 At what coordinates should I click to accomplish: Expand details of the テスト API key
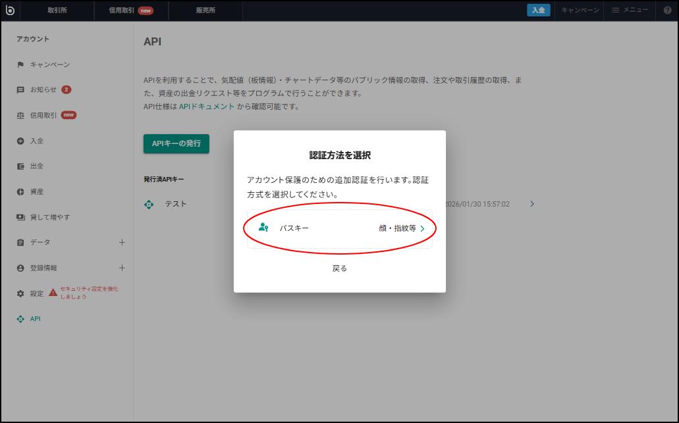coord(531,204)
